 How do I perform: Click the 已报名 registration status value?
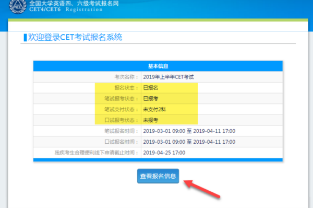(151, 88)
